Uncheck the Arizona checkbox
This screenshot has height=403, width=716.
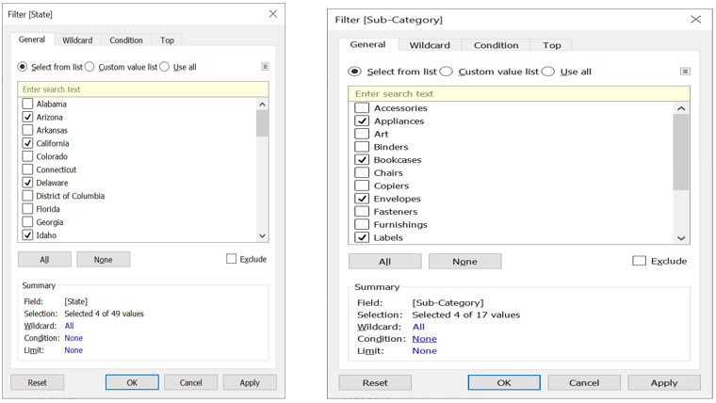click(28, 117)
